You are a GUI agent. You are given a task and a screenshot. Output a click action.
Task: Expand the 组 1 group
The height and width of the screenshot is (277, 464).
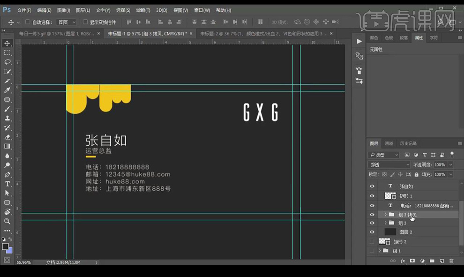click(380, 251)
